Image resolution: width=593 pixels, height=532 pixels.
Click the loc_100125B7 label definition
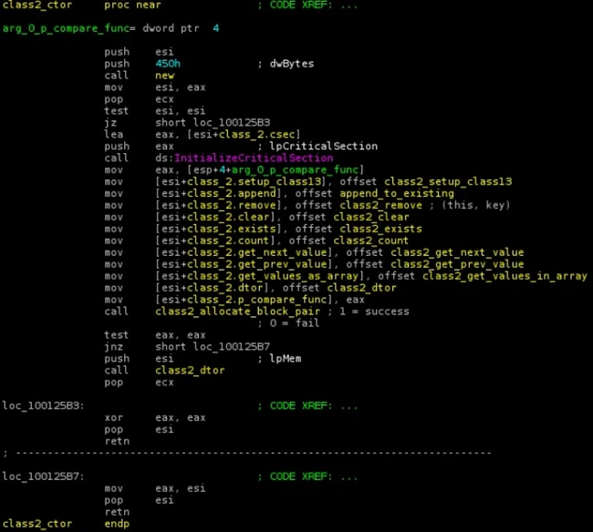[x=43, y=476]
